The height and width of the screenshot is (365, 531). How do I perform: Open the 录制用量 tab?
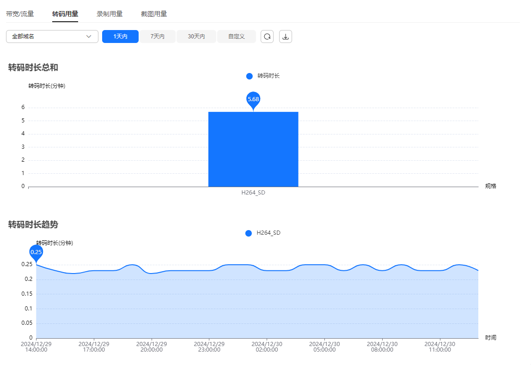110,14
